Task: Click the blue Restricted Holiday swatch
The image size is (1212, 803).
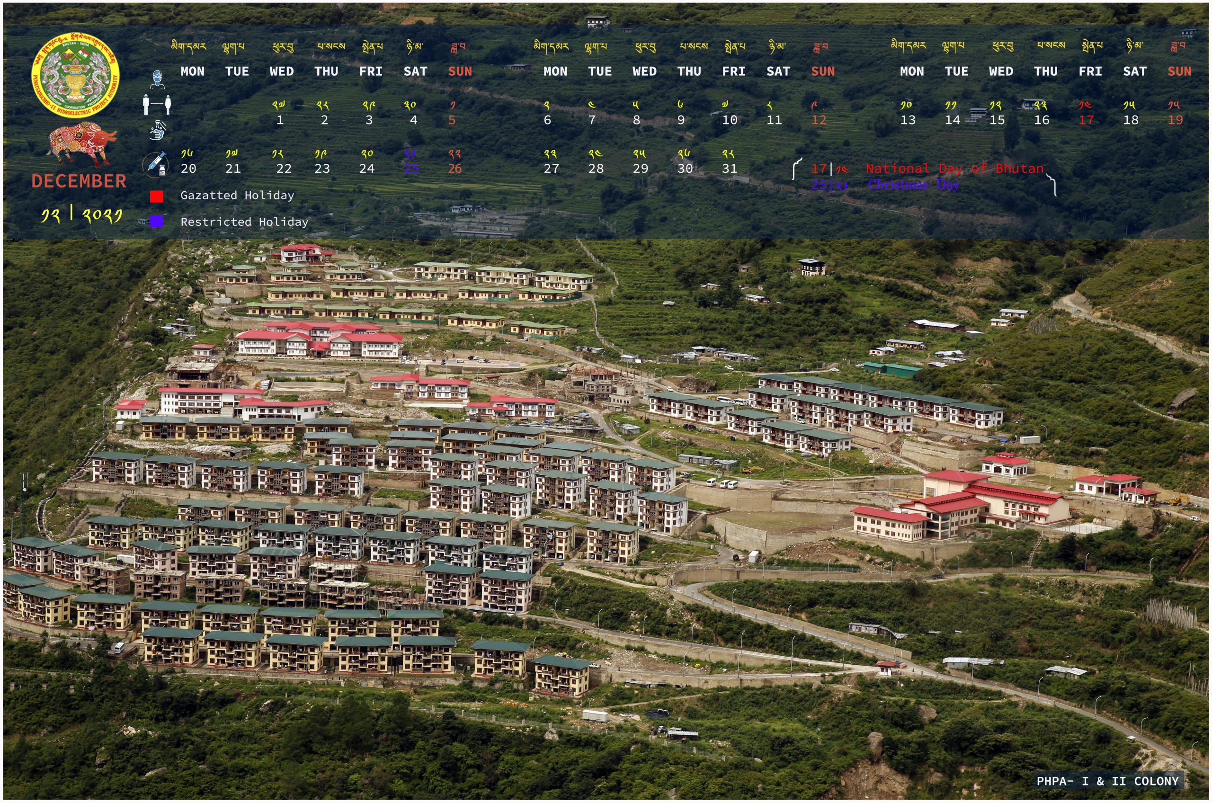Action: coord(156,221)
